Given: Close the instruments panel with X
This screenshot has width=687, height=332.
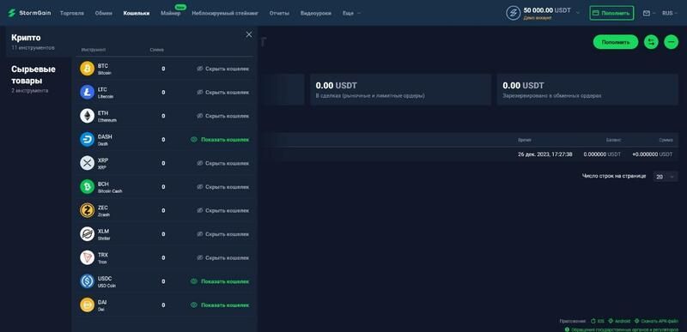Looking at the screenshot, I should 249,34.
